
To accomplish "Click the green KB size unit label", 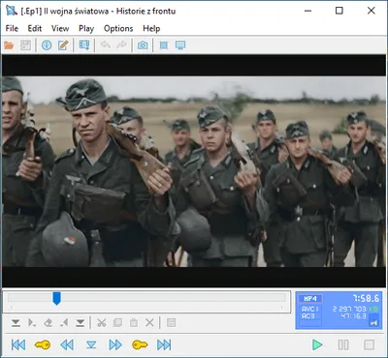I will click(373, 309).
